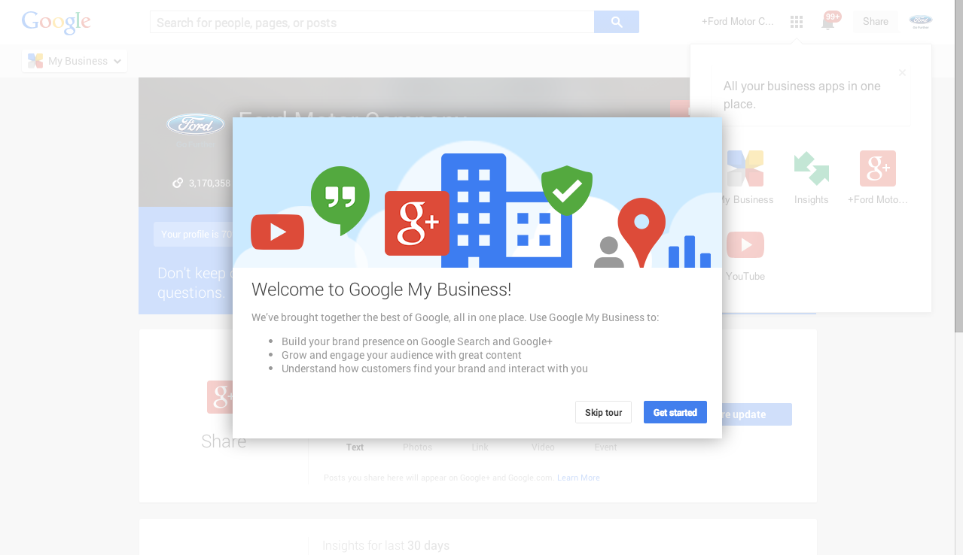Screen dimensions: 963x555
Task: Click the Skip tour button
Action: pos(603,412)
